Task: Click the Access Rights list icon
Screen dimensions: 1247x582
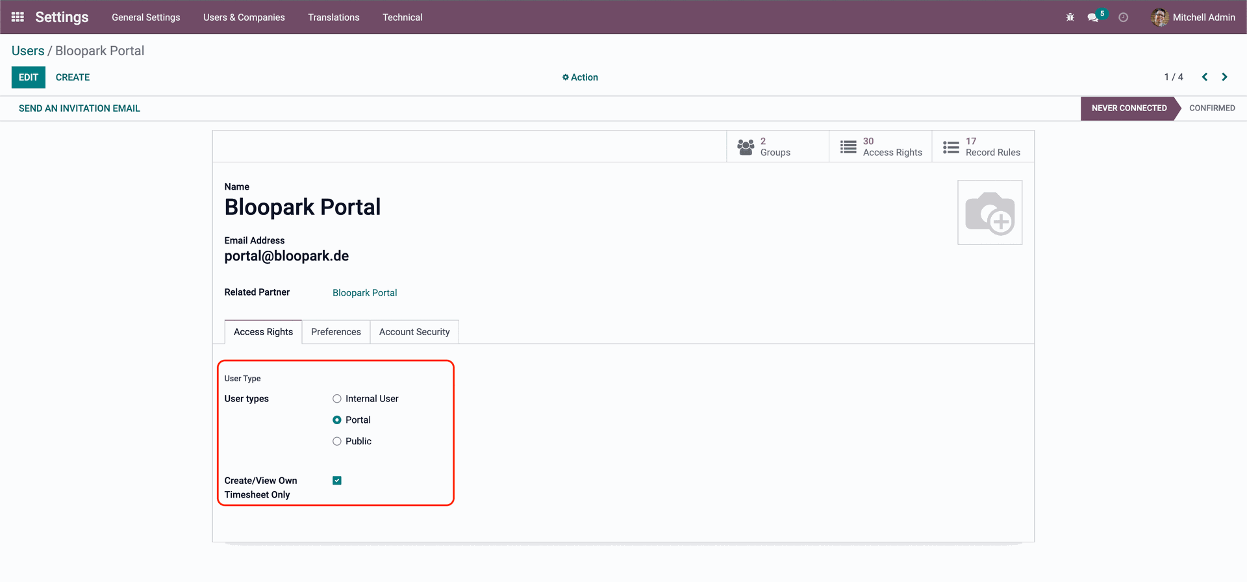Action: click(848, 147)
